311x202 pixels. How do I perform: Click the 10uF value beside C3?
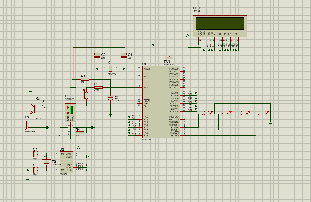(117, 100)
